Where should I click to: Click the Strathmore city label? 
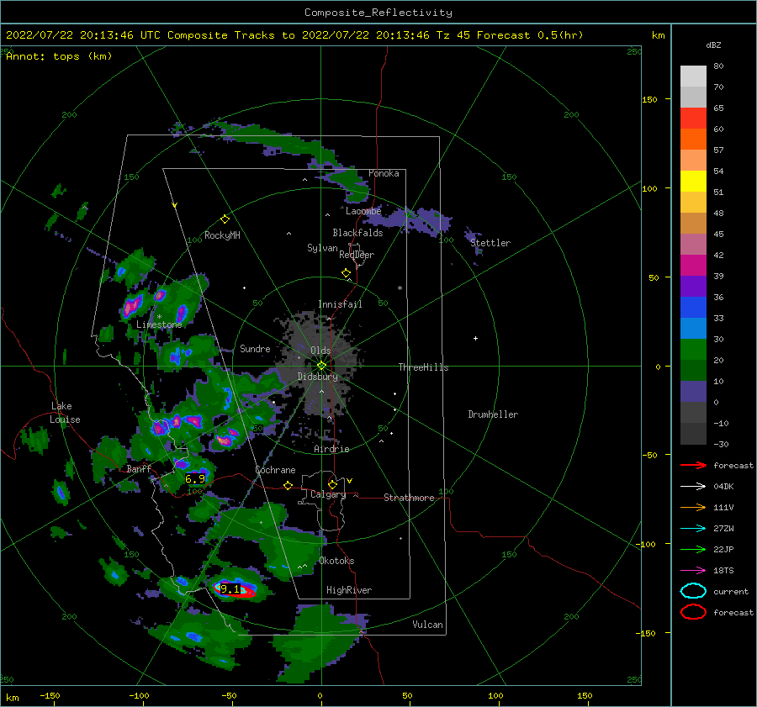click(409, 498)
